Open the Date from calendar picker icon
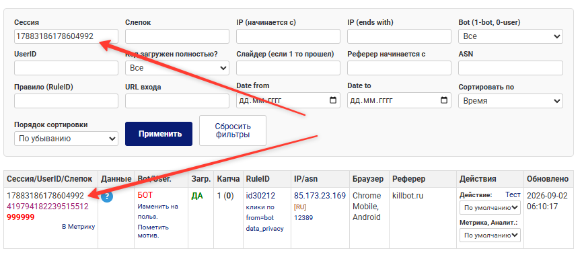582x255 pixels. tap(333, 100)
